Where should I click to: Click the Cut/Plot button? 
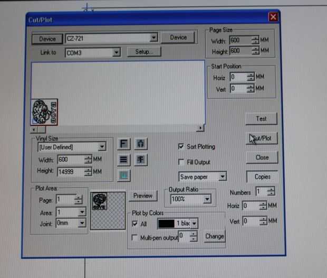(262, 138)
